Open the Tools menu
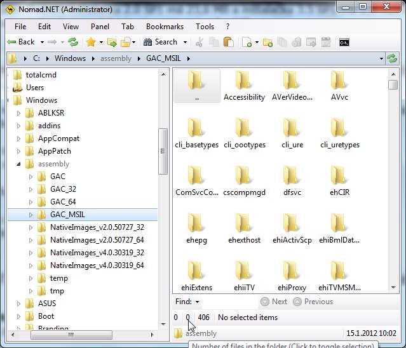Viewport: 406px width, 348px height. [205, 27]
